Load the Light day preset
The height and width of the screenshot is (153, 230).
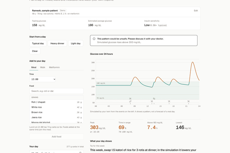pyautogui.click(x=76, y=44)
